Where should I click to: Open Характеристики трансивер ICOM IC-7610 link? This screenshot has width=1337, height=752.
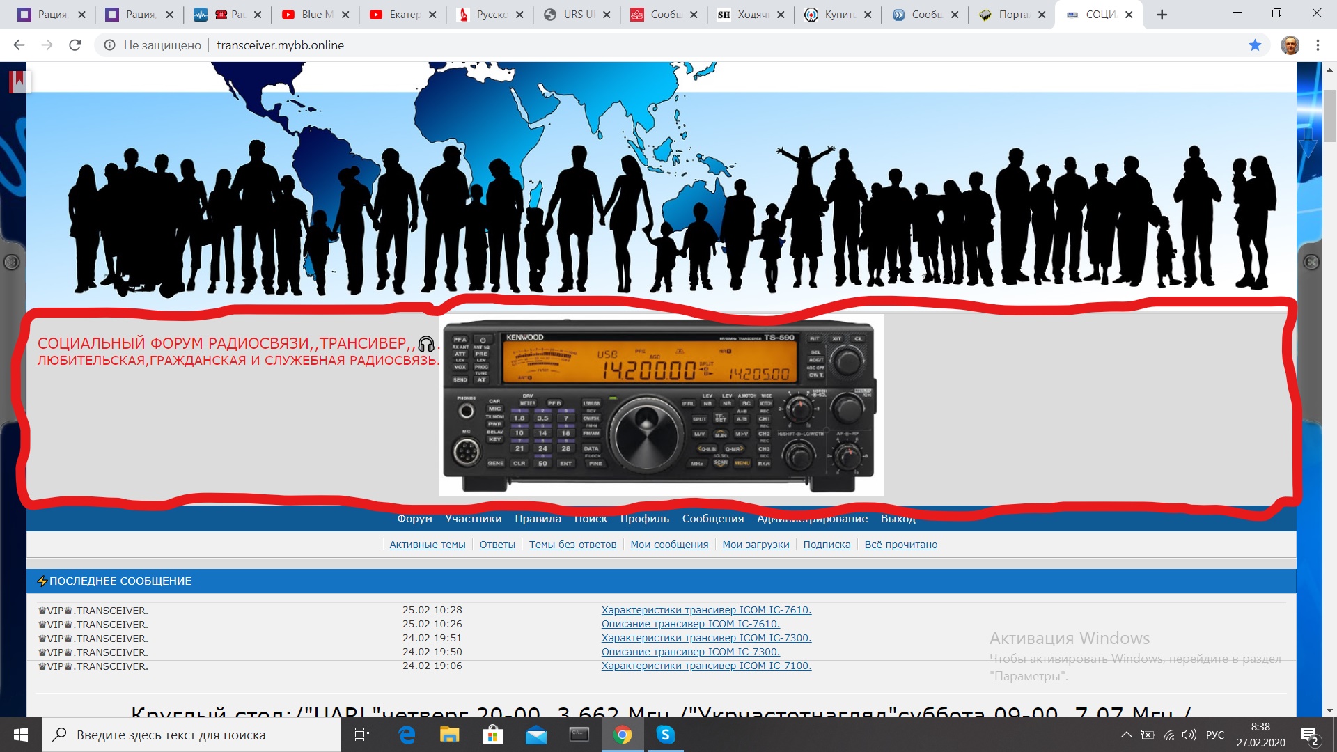coord(706,610)
